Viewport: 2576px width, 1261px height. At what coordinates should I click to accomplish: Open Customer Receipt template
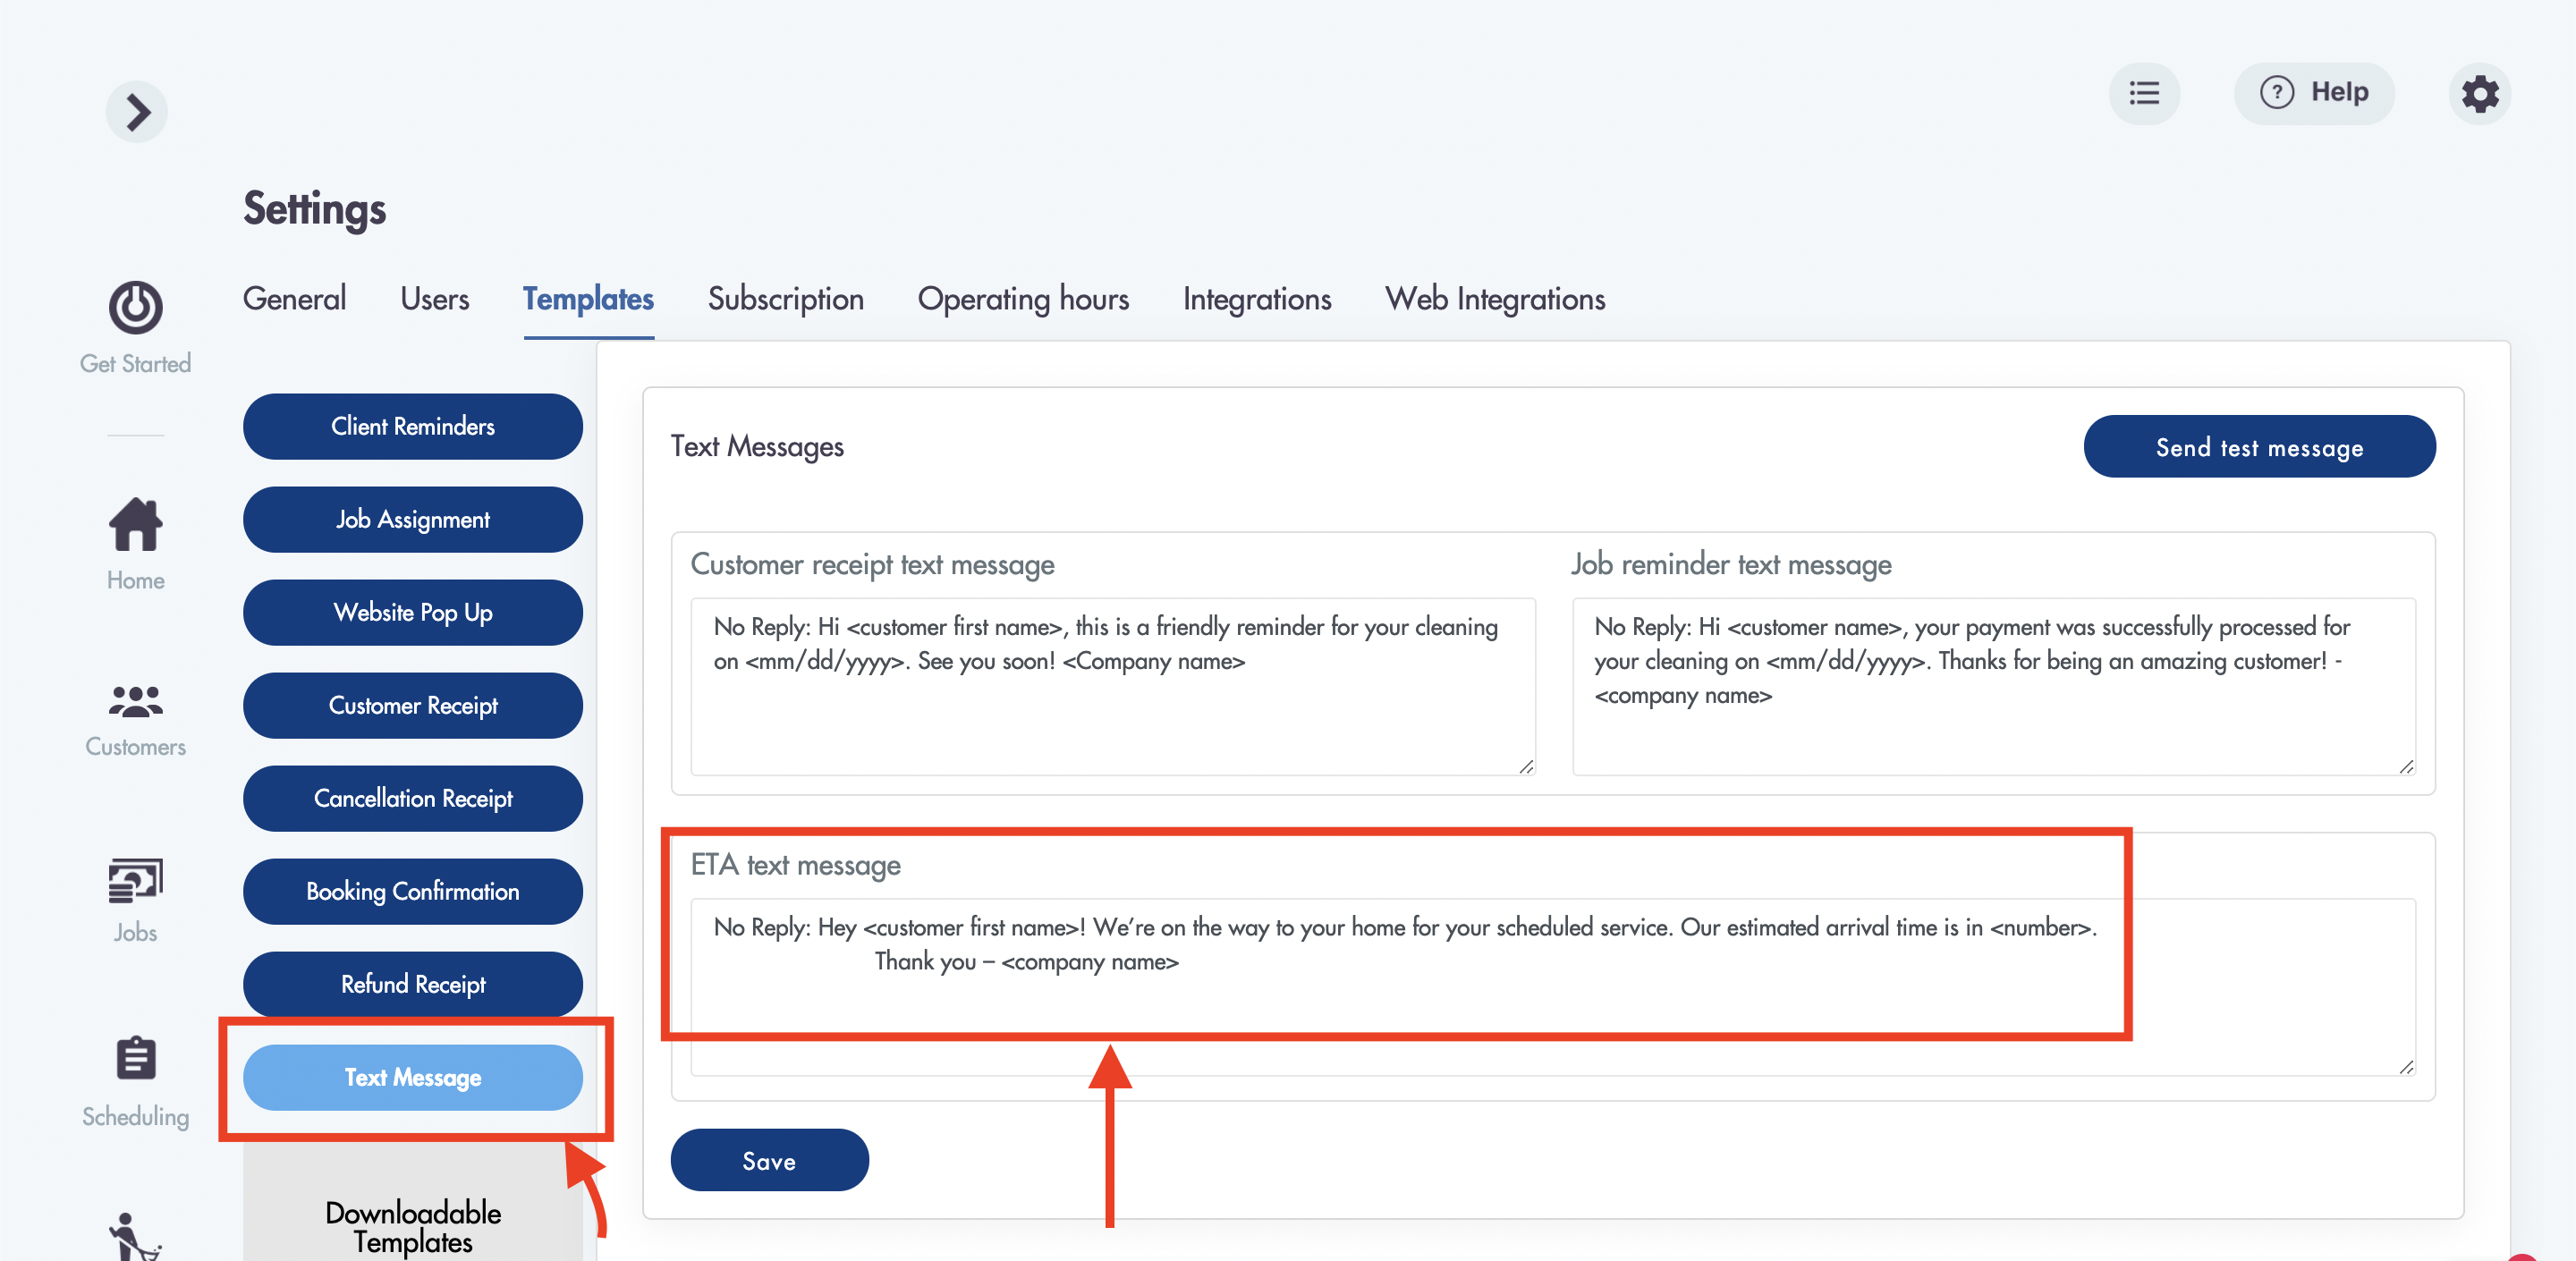click(x=413, y=705)
